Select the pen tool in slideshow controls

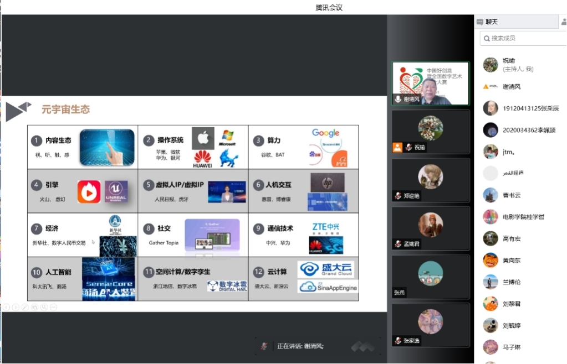25,307
